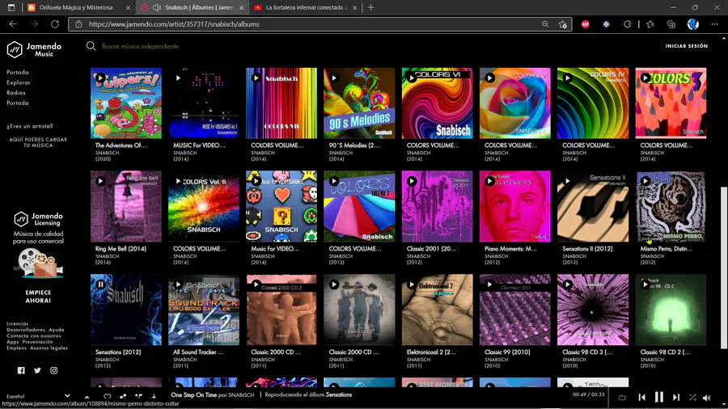Open Classic 98 CD 3 album title
Image resolution: width=728 pixels, height=409 pixels.
click(587, 352)
